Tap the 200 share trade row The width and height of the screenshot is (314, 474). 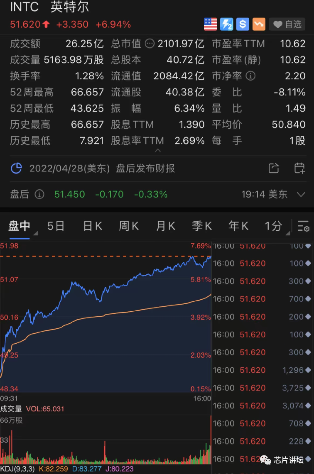262,317
